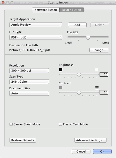Select the Device Button tab
The width and height of the screenshot is (116, 158).
coord(71,10)
